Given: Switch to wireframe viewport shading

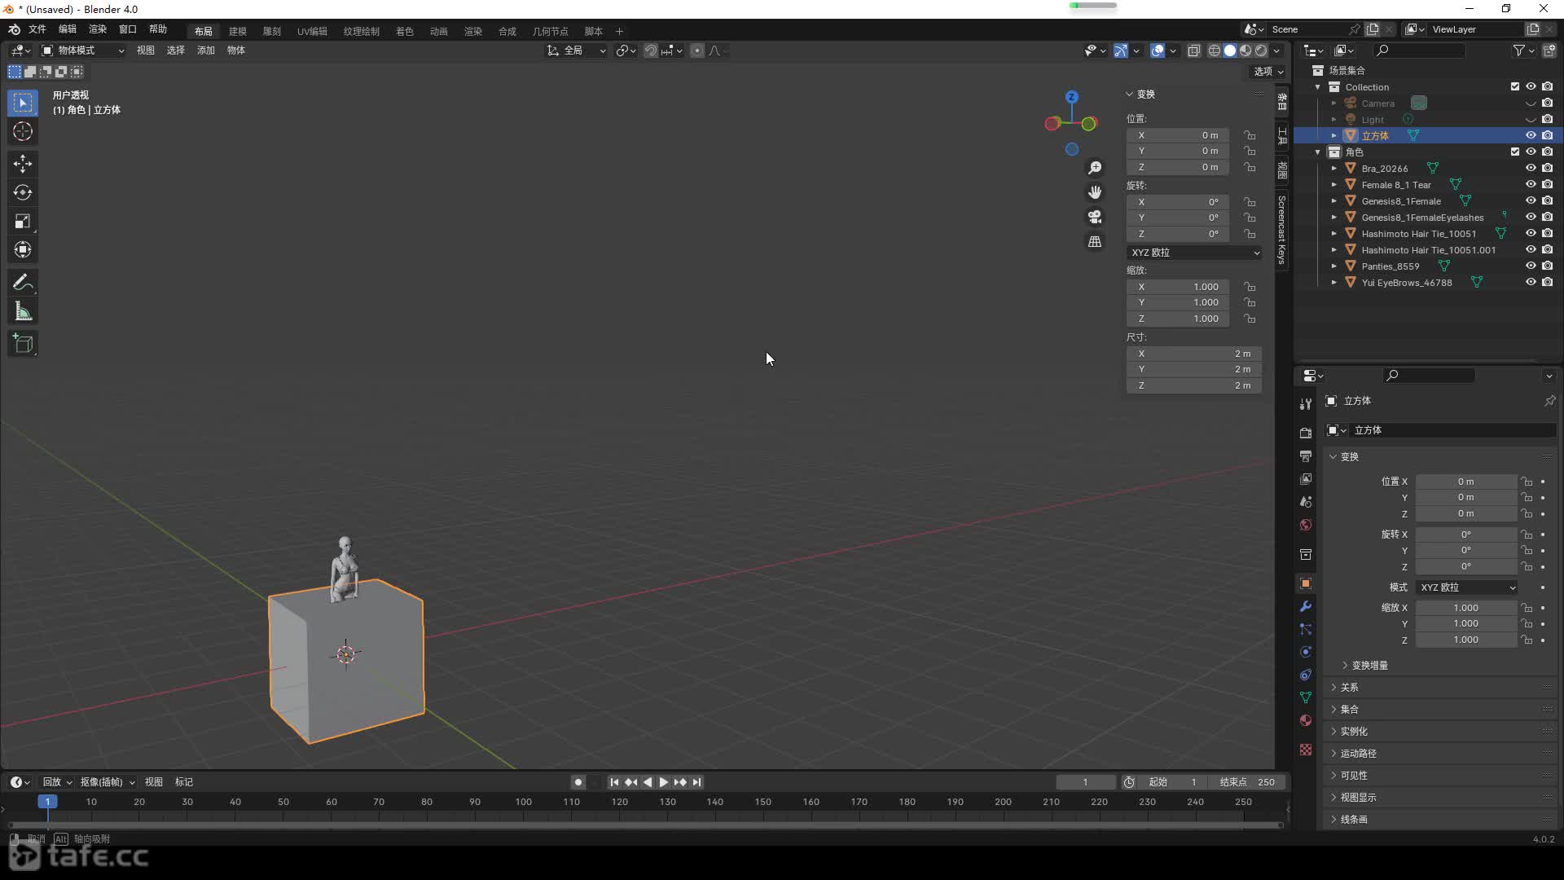Looking at the screenshot, I should click(x=1215, y=51).
